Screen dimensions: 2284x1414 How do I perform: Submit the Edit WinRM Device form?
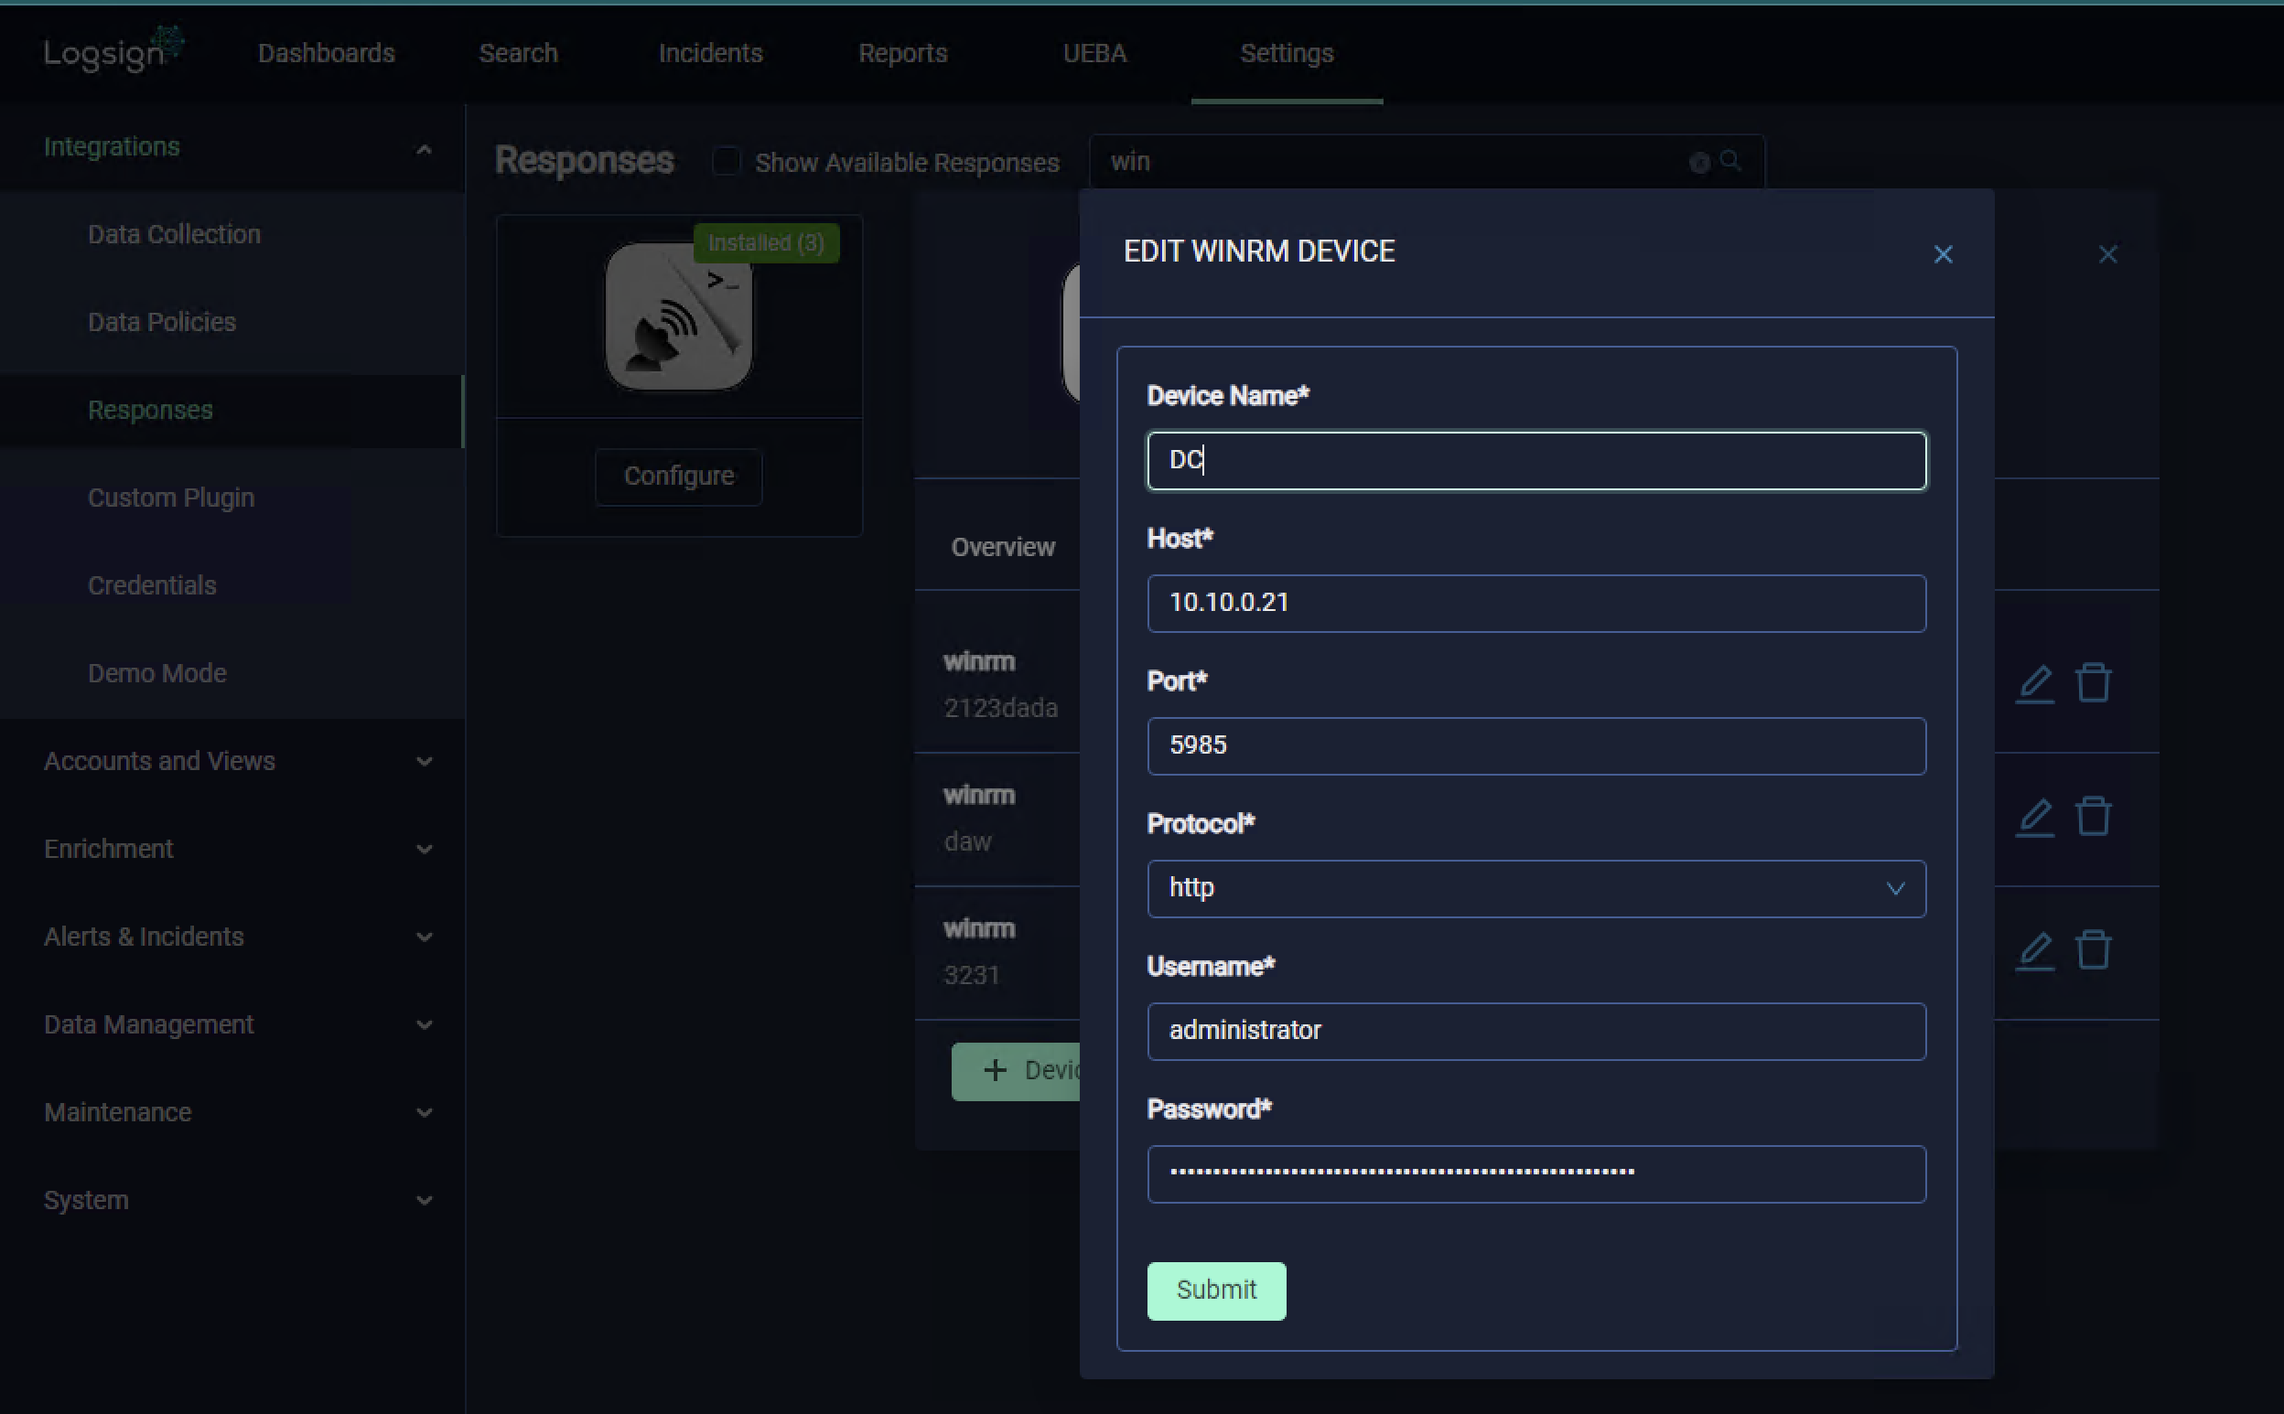pyautogui.click(x=1214, y=1291)
